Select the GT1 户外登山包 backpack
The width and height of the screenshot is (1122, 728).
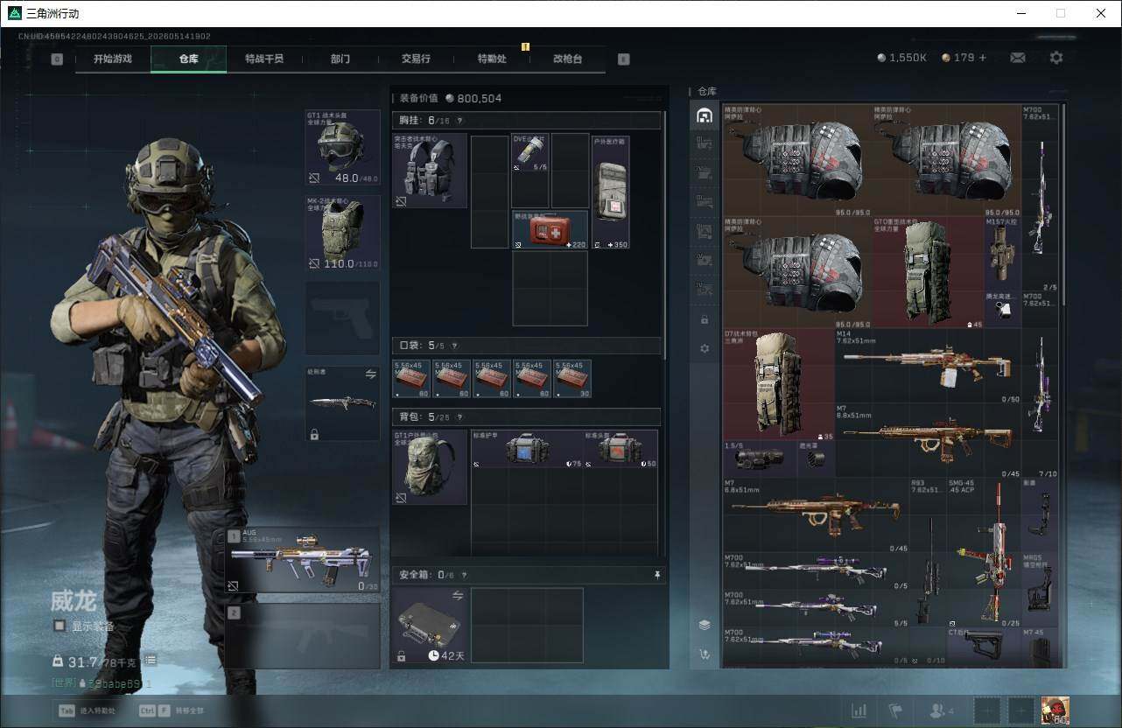coord(430,467)
